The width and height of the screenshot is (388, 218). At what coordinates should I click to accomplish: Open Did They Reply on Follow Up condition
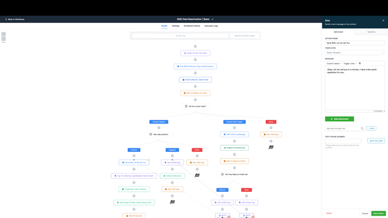[235, 174]
